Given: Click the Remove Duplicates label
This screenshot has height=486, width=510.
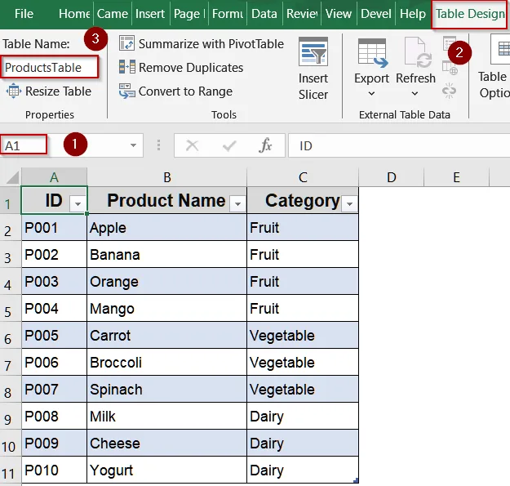Looking at the screenshot, I should pyautogui.click(x=191, y=67).
